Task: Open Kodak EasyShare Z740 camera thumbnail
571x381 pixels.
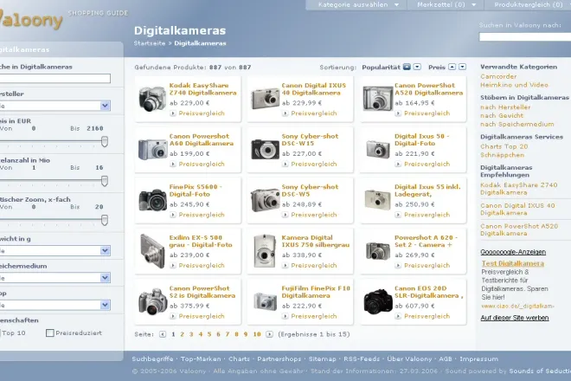Action: pyautogui.click(x=152, y=99)
